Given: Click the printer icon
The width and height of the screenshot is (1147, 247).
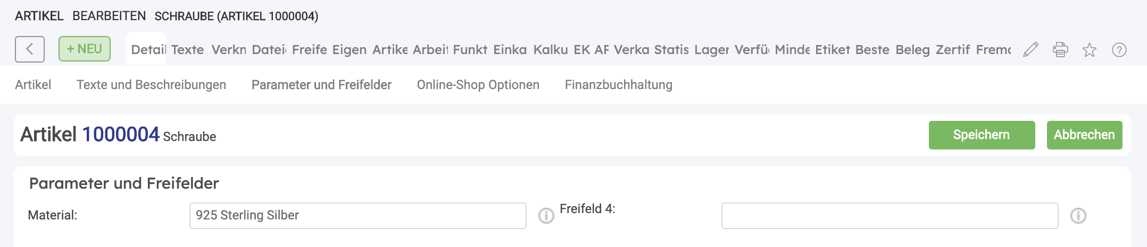Looking at the screenshot, I should pyautogui.click(x=1060, y=50).
